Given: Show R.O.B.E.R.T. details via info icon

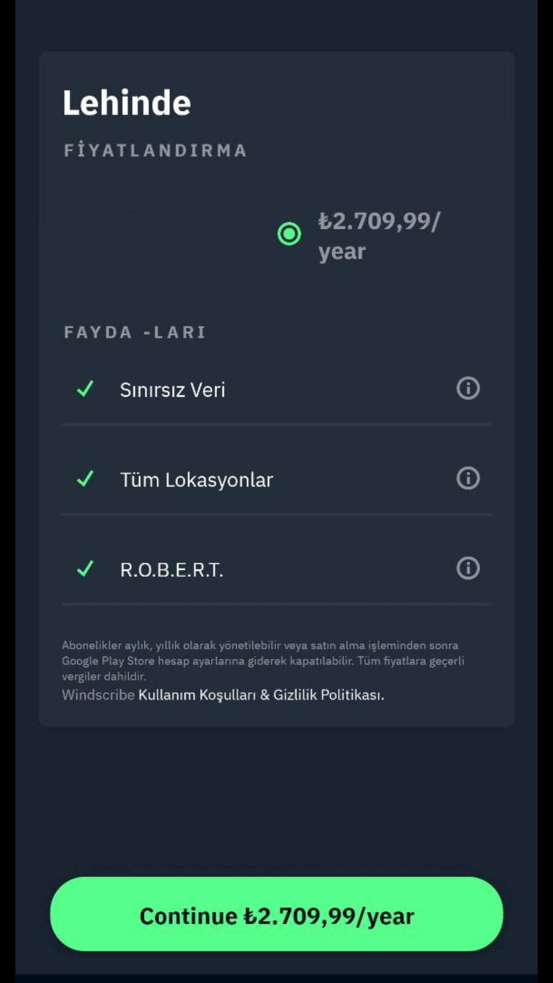Looking at the screenshot, I should coord(468,568).
